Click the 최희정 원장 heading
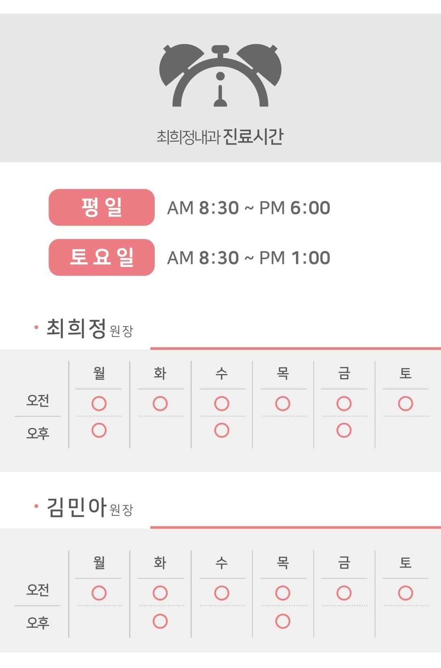This screenshot has width=441, height=668. [x=90, y=328]
